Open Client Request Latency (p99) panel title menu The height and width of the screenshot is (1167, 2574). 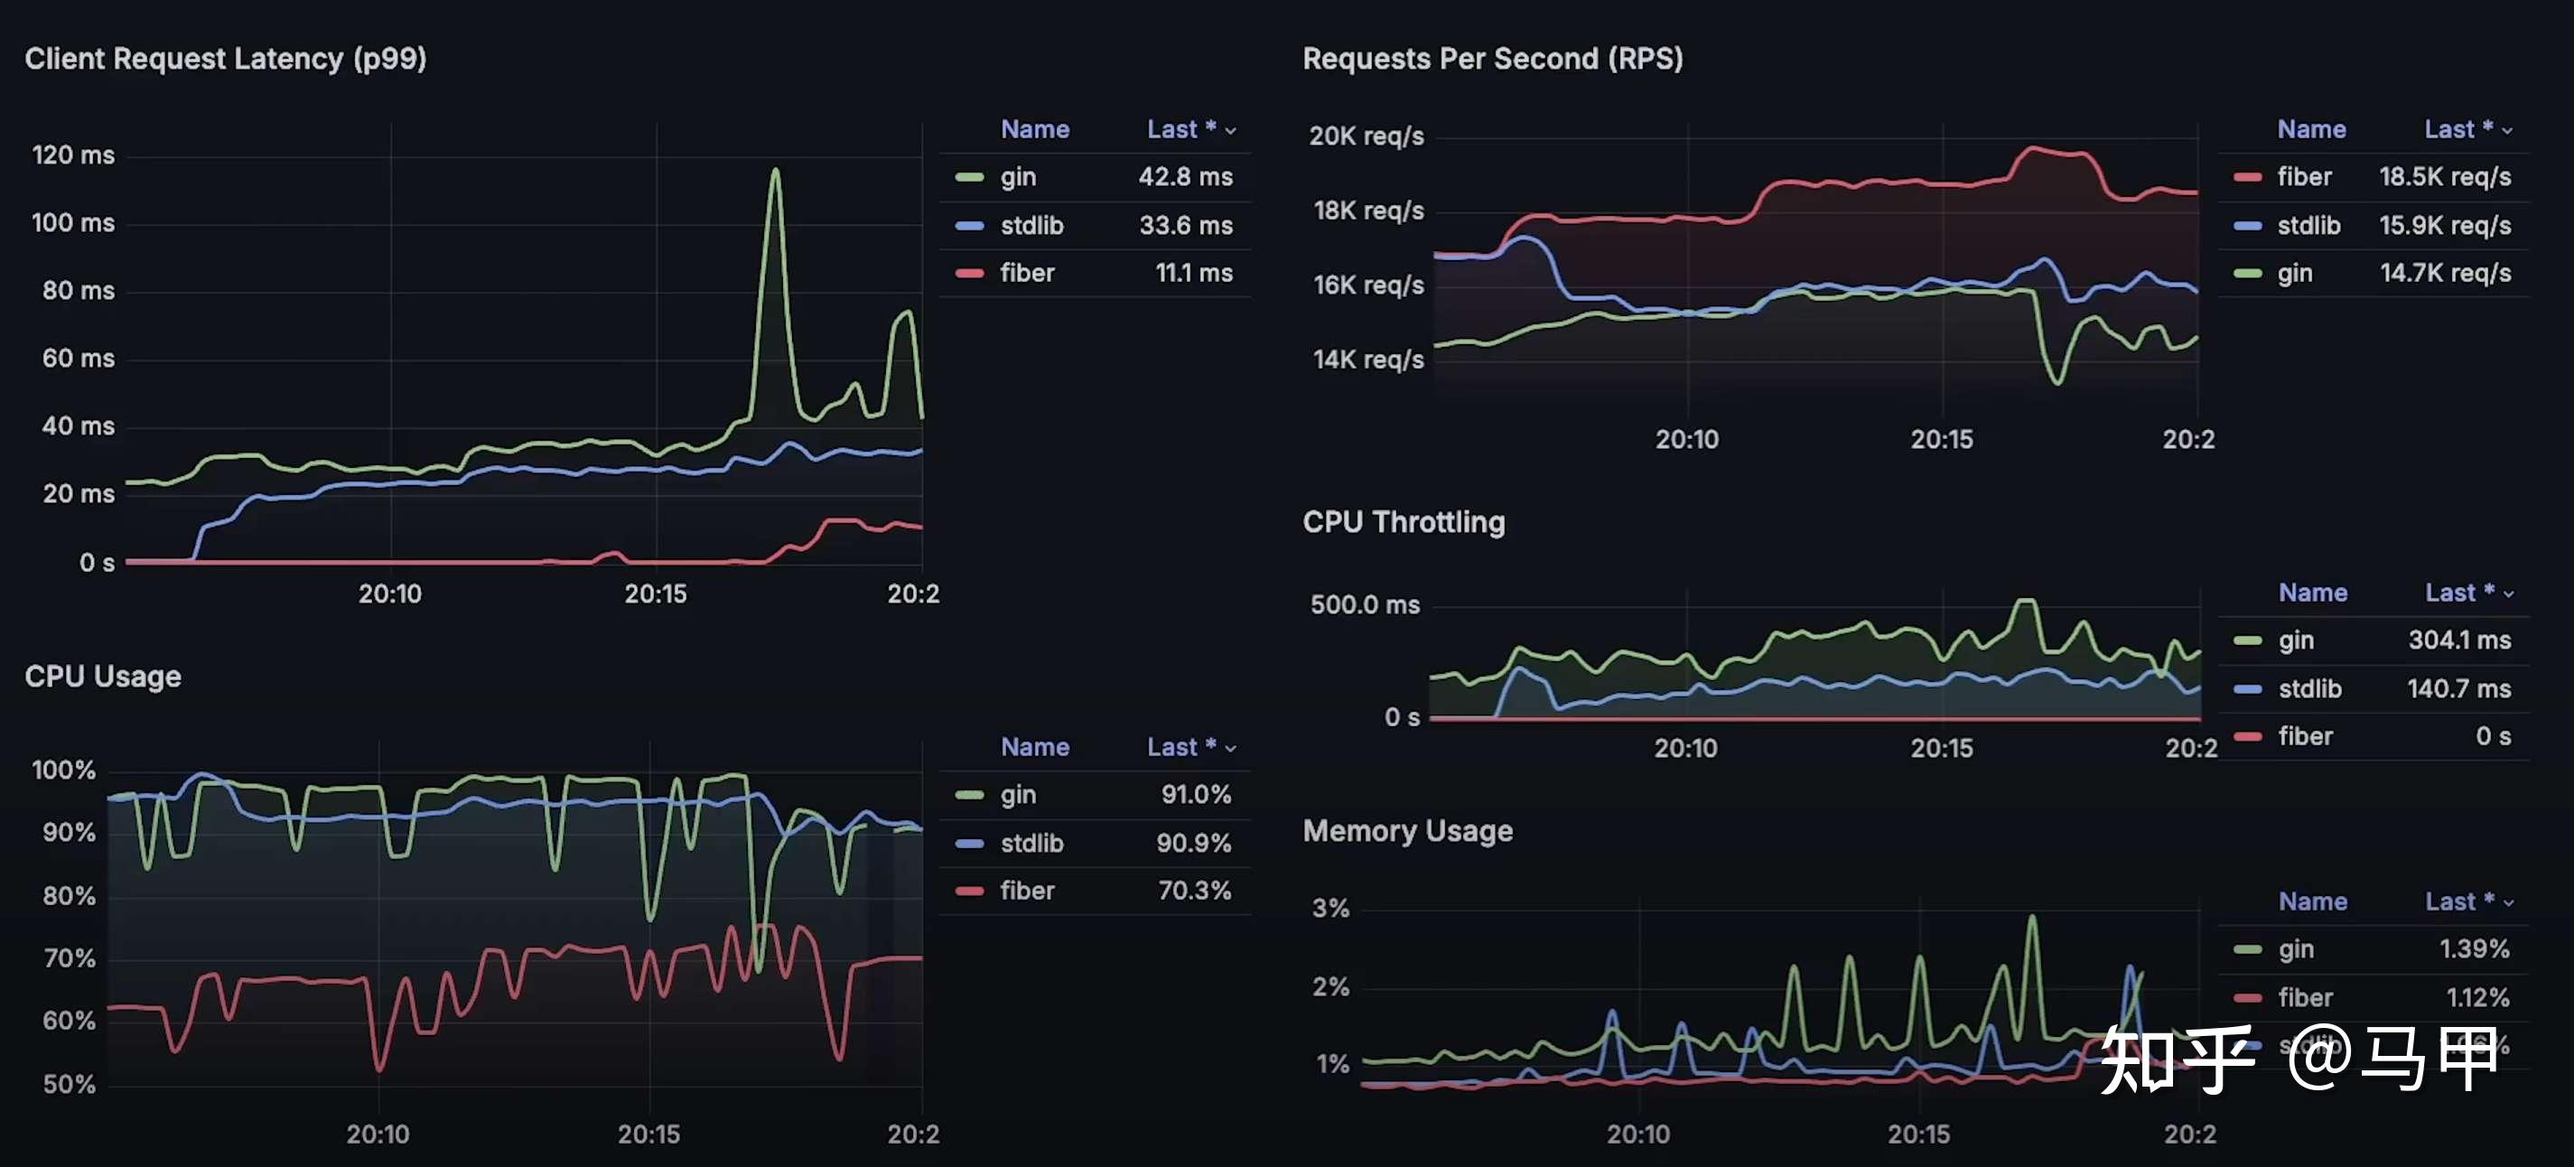(226, 59)
